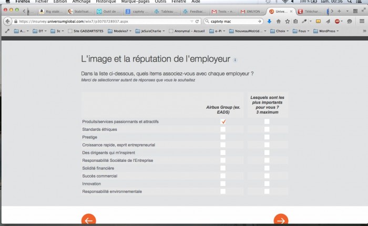This screenshot has height=226, width=368.
Task: Open the tab groups grid icon
Action: [x=355, y=11]
